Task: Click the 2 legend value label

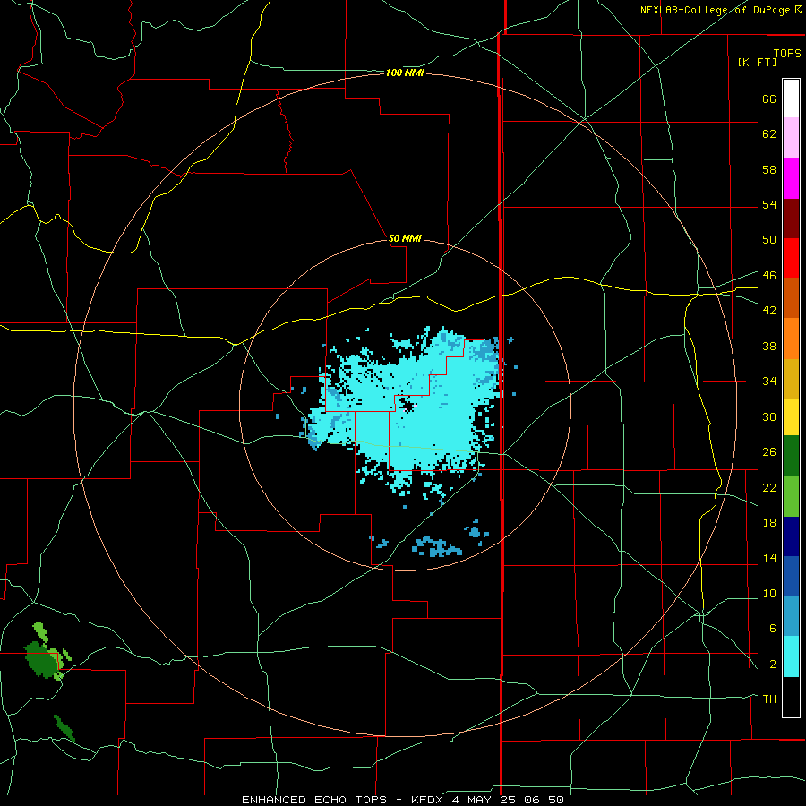Action: [772, 664]
